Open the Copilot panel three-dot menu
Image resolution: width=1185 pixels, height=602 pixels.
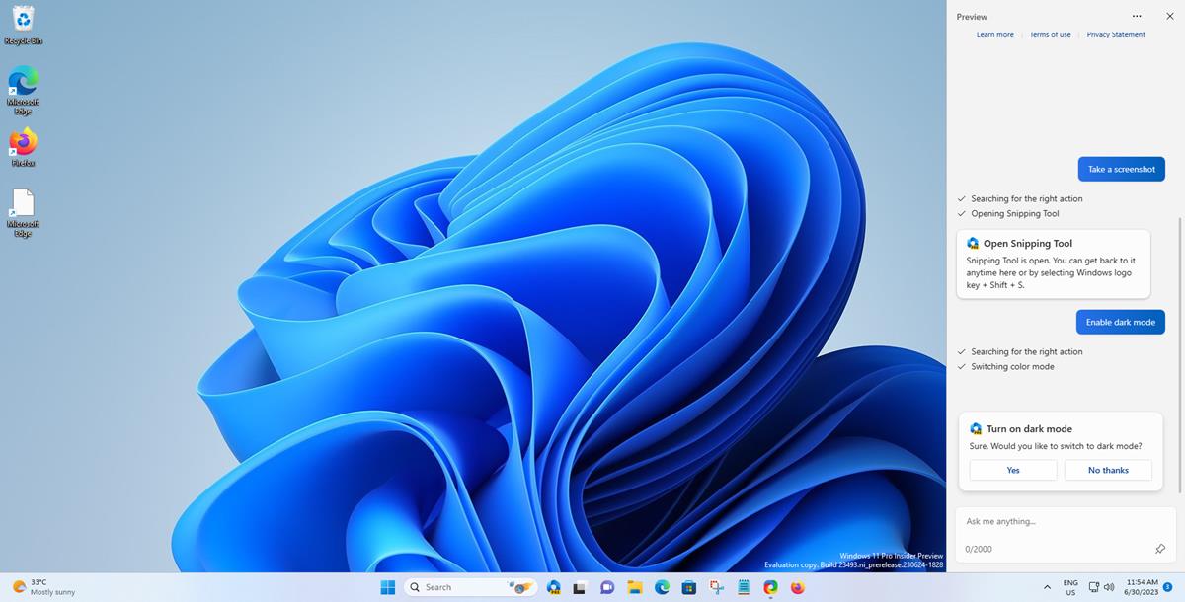click(1137, 16)
